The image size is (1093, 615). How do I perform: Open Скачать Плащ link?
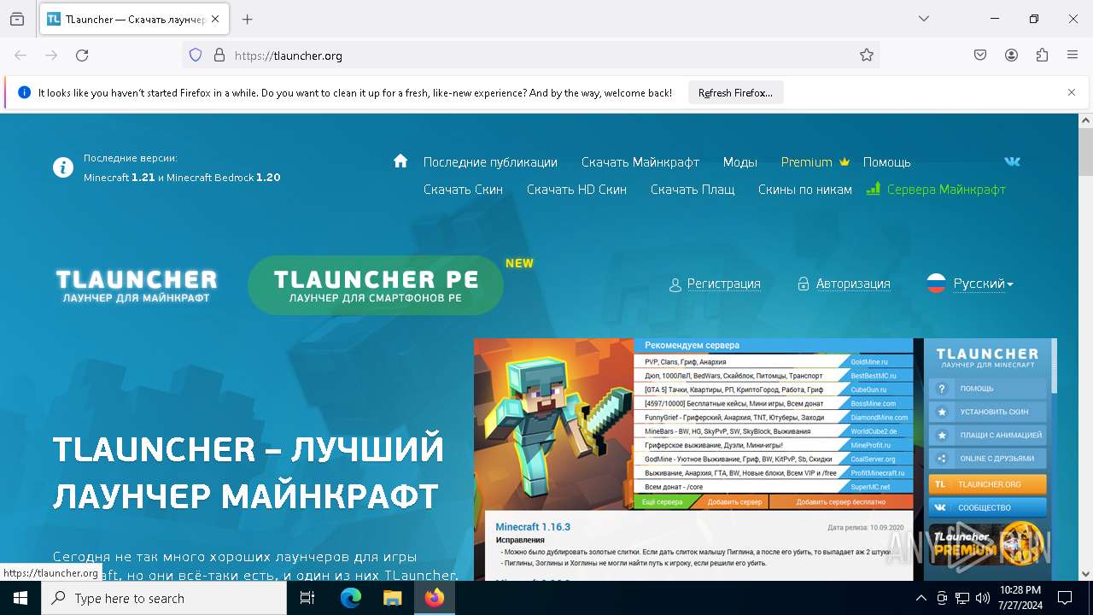point(693,190)
